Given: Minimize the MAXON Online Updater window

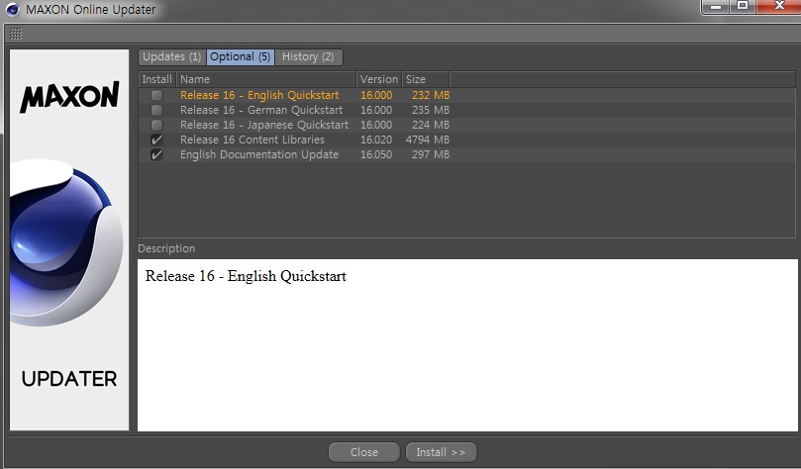Looking at the screenshot, I should click(x=715, y=7).
